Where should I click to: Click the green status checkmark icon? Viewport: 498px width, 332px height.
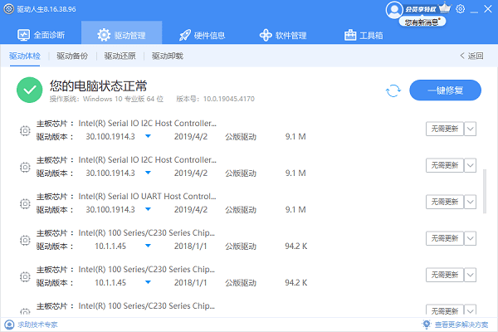point(30,90)
